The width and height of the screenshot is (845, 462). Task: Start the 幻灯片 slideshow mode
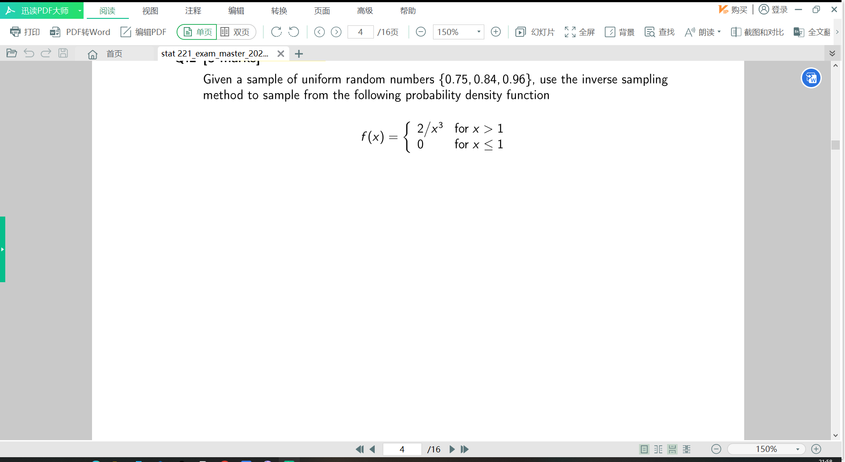click(x=535, y=31)
